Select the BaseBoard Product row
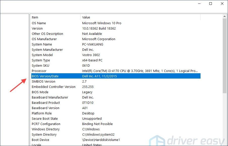 pyautogui.click(x=116, y=103)
